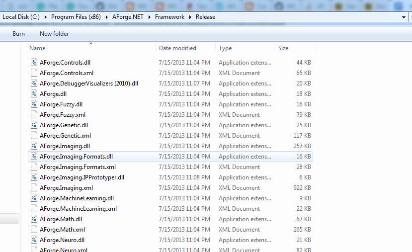This screenshot has width=412, height=252.
Task: Click the AForge.Math.dll file icon
Action: [34, 219]
